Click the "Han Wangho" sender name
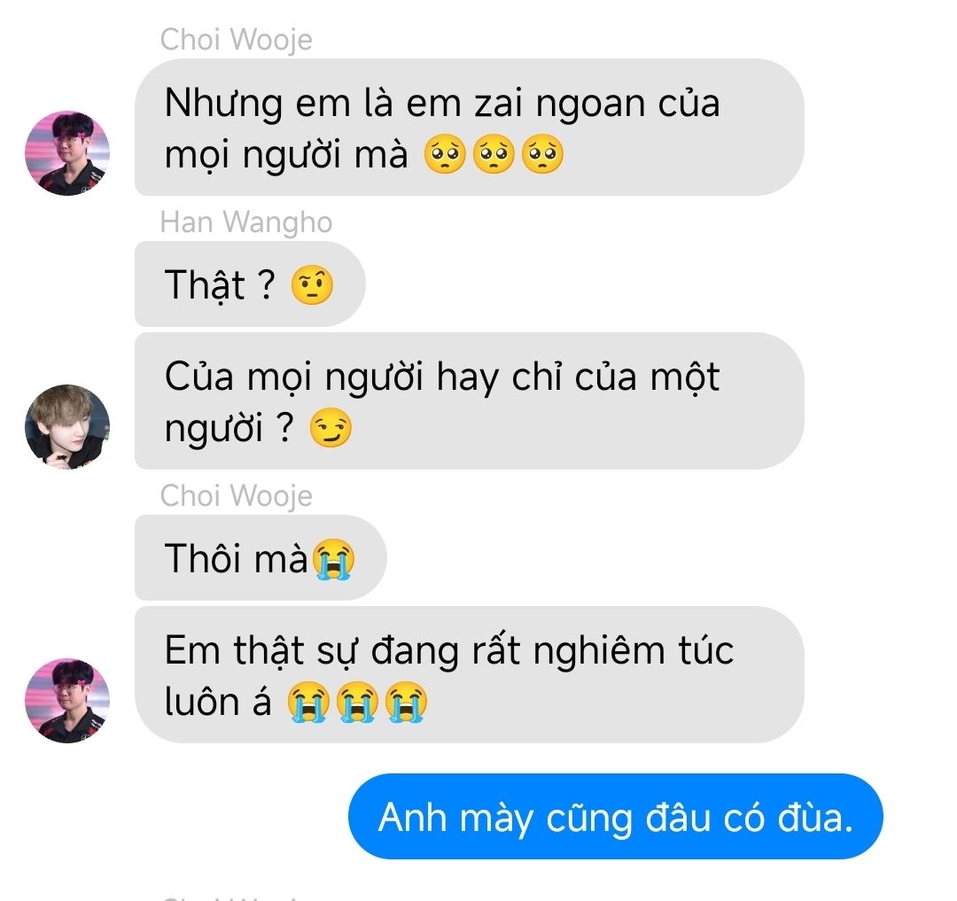 point(246,222)
